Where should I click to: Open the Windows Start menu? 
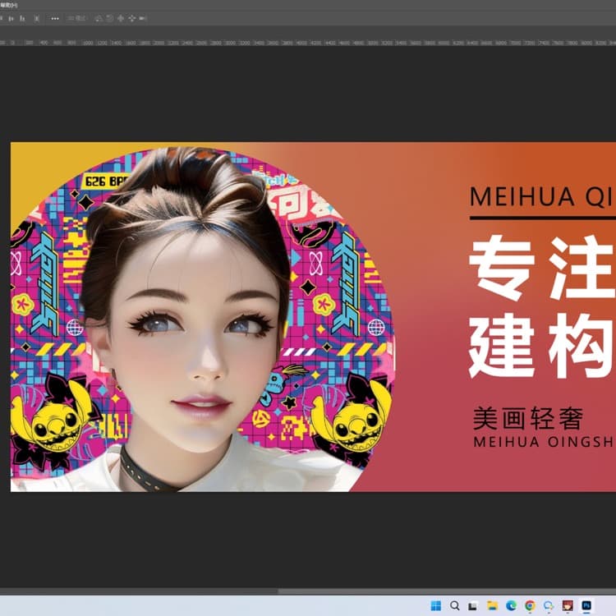(435, 605)
